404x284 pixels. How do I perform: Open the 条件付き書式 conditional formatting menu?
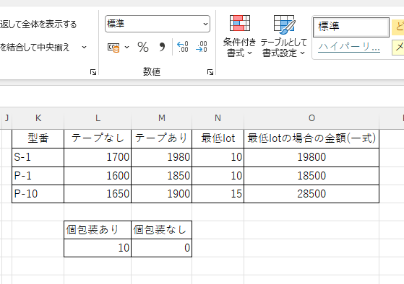pyautogui.click(x=239, y=36)
